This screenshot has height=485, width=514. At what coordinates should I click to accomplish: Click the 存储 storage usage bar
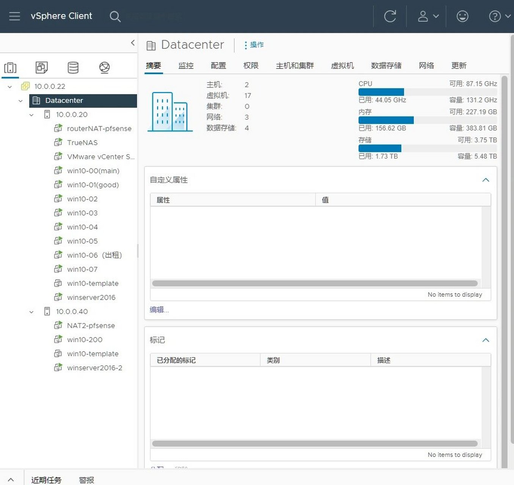pyautogui.click(x=428, y=148)
